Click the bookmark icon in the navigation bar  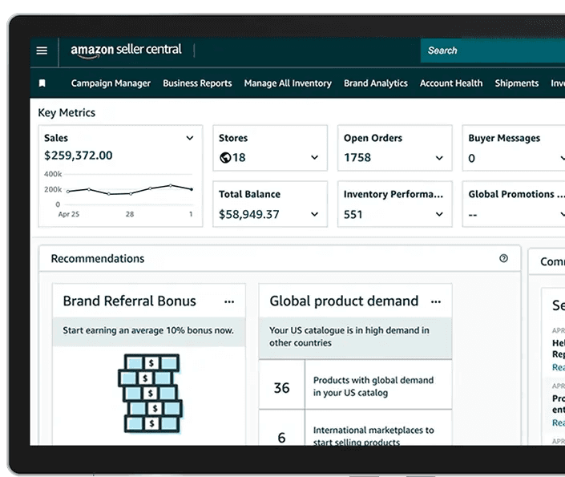(x=42, y=83)
